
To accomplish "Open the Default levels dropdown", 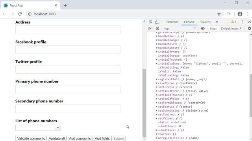I will [x=231, y=29].
